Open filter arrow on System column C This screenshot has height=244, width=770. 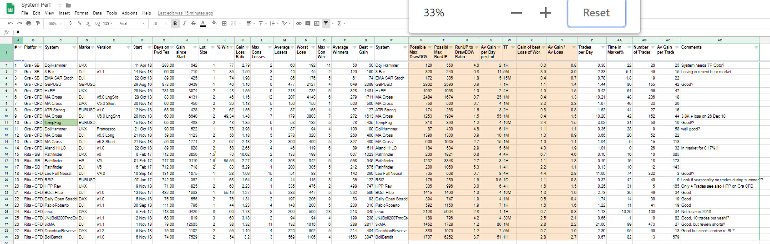(75, 47)
